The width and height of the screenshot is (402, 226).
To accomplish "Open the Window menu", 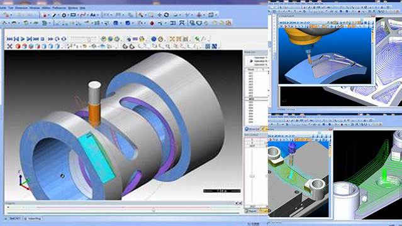I will (x=72, y=8).
